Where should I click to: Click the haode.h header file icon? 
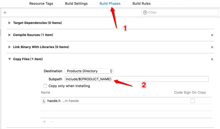[x=44, y=101]
